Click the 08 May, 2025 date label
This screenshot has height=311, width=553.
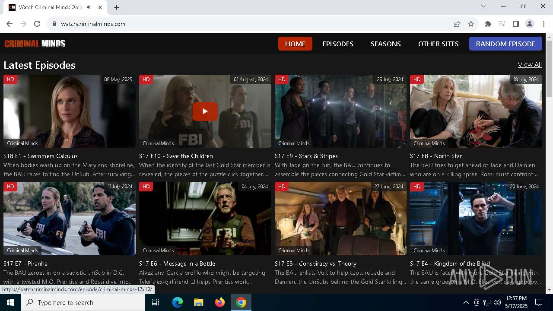click(x=118, y=79)
